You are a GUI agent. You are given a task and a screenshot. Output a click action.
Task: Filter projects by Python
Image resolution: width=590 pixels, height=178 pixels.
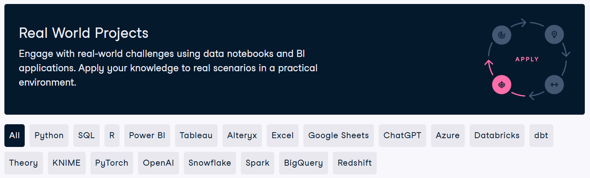pyautogui.click(x=49, y=135)
